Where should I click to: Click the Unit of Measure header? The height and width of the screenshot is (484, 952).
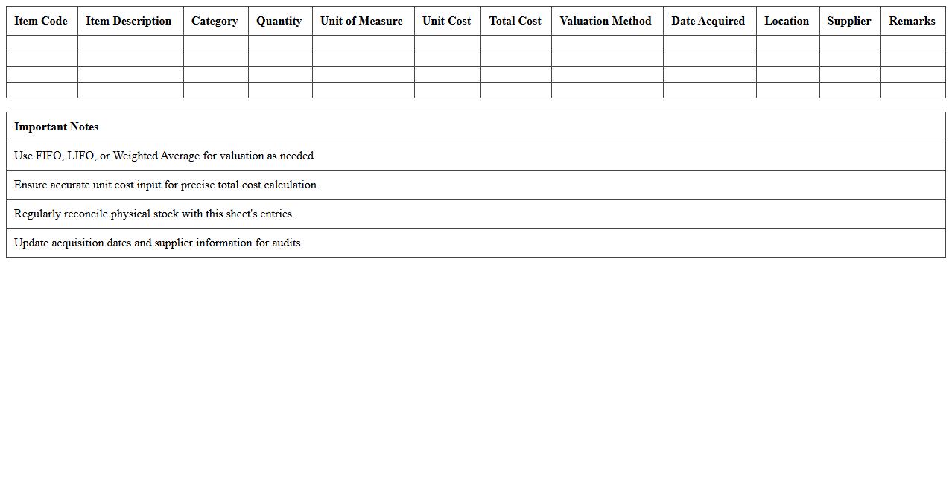click(362, 21)
